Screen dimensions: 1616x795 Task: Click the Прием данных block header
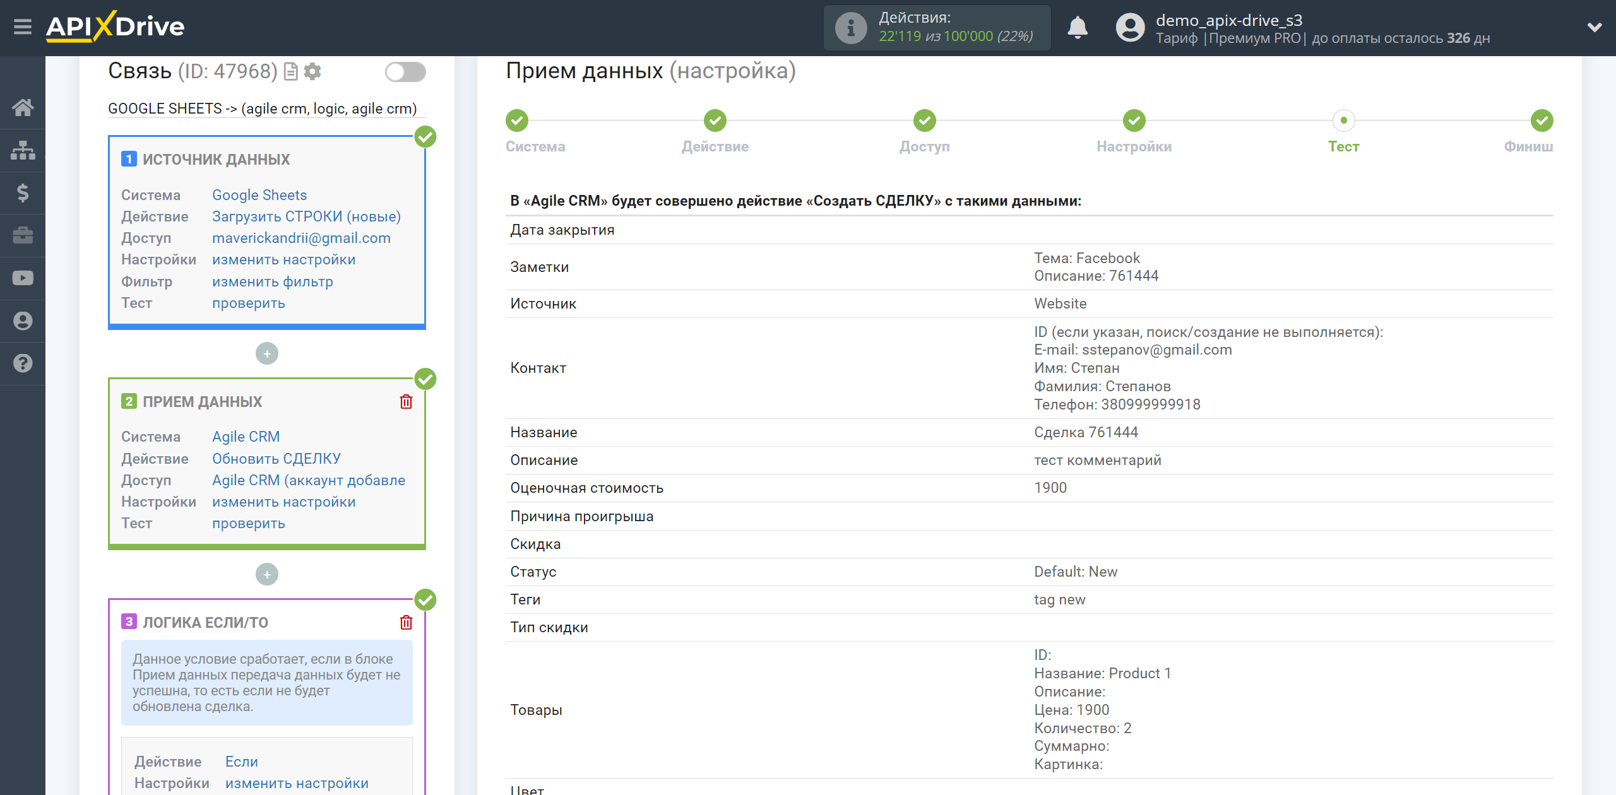[202, 402]
